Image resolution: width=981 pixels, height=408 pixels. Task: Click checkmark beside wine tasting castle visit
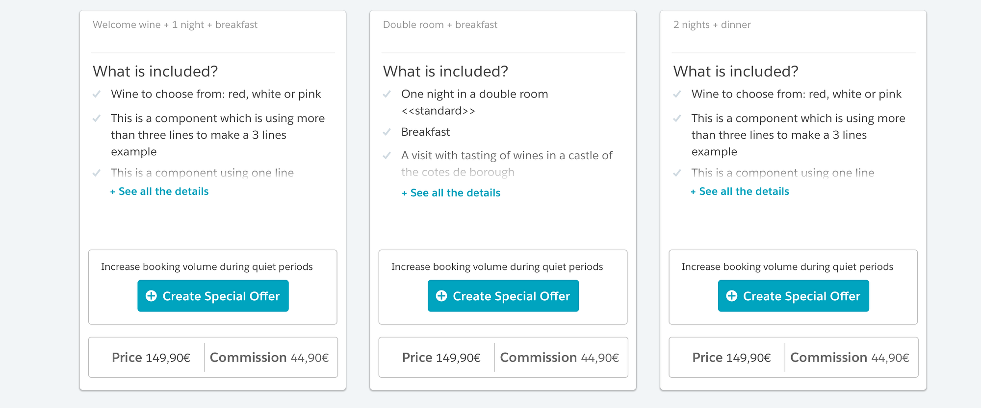pyautogui.click(x=387, y=156)
